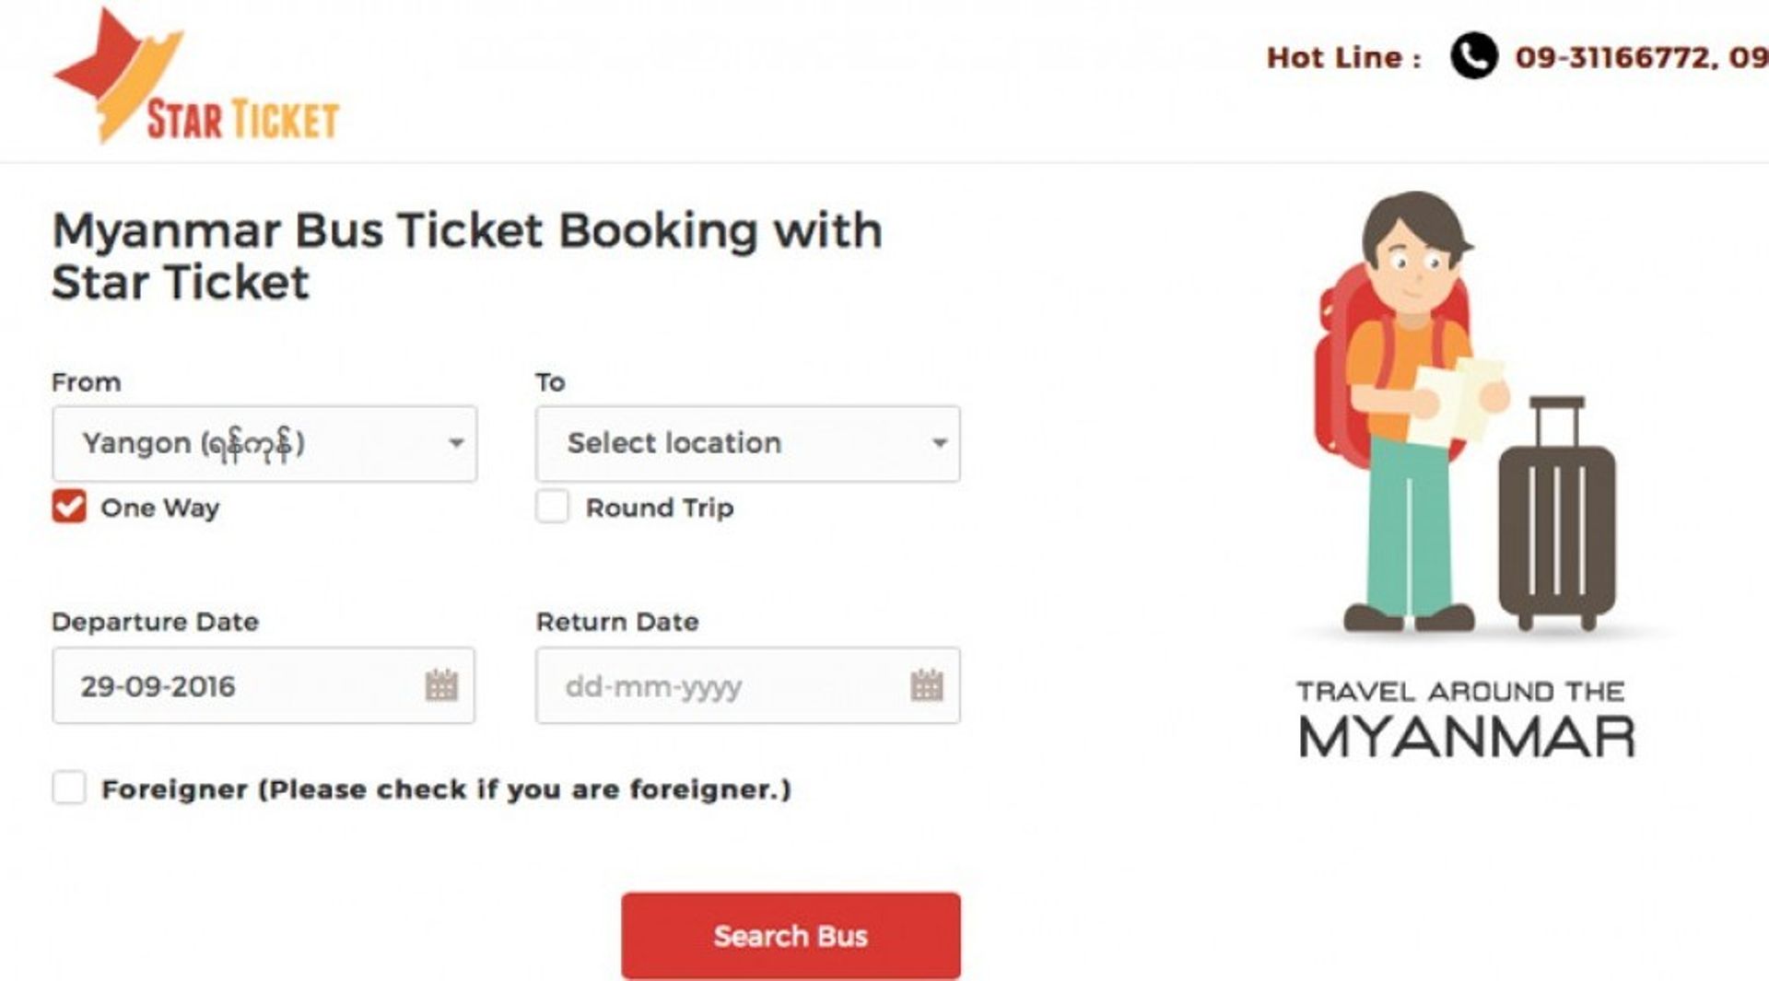
Task: Uncheck the One Way option
Action: click(x=68, y=508)
